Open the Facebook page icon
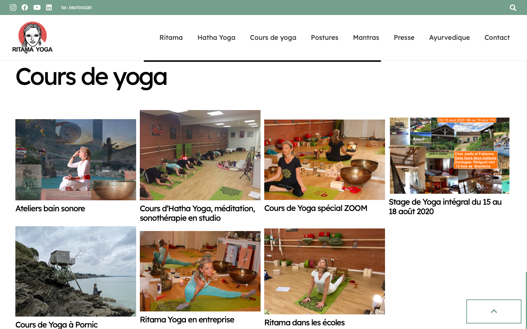 [x=25, y=7]
